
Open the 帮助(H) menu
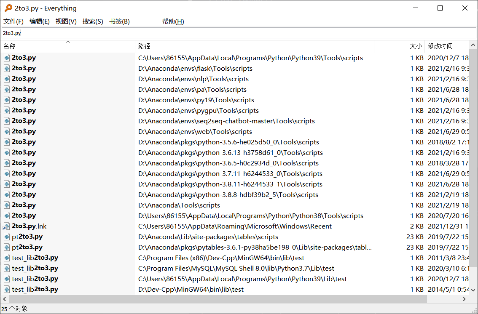[x=173, y=21]
